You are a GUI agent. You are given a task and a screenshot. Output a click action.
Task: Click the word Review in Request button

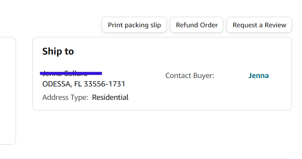(x=276, y=25)
